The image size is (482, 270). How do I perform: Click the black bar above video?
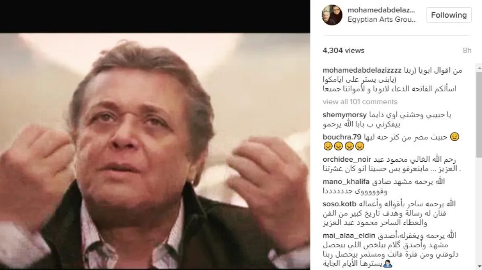click(155, 16)
